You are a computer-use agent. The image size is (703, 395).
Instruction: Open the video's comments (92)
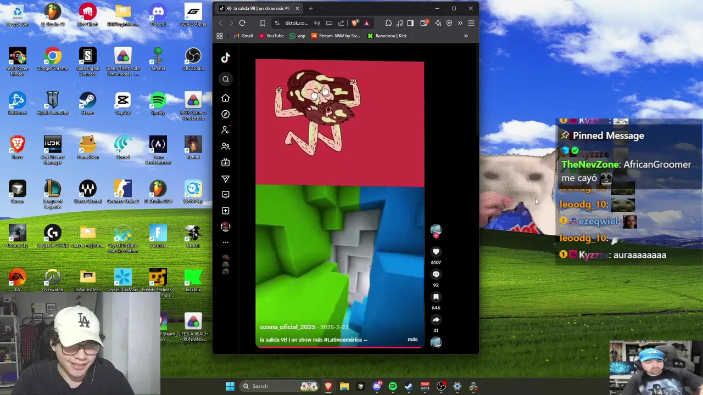(x=436, y=274)
